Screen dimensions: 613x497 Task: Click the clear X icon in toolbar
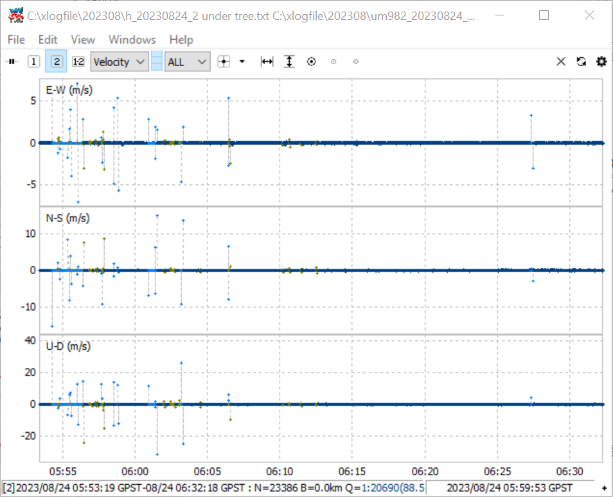[x=561, y=62]
